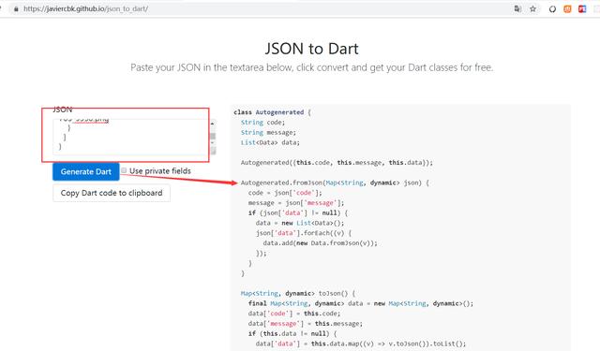Click the 'JSON' label above the textarea

pyautogui.click(x=63, y=110)
